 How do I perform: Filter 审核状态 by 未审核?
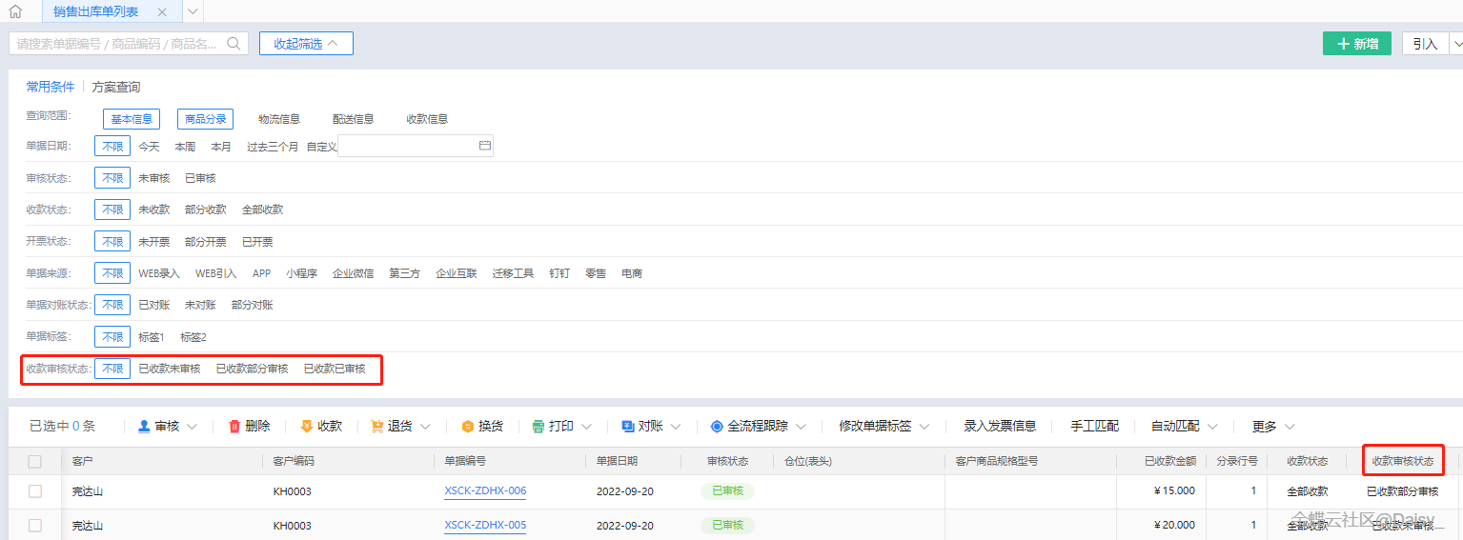pyautogui.click(x=154, y=178)
